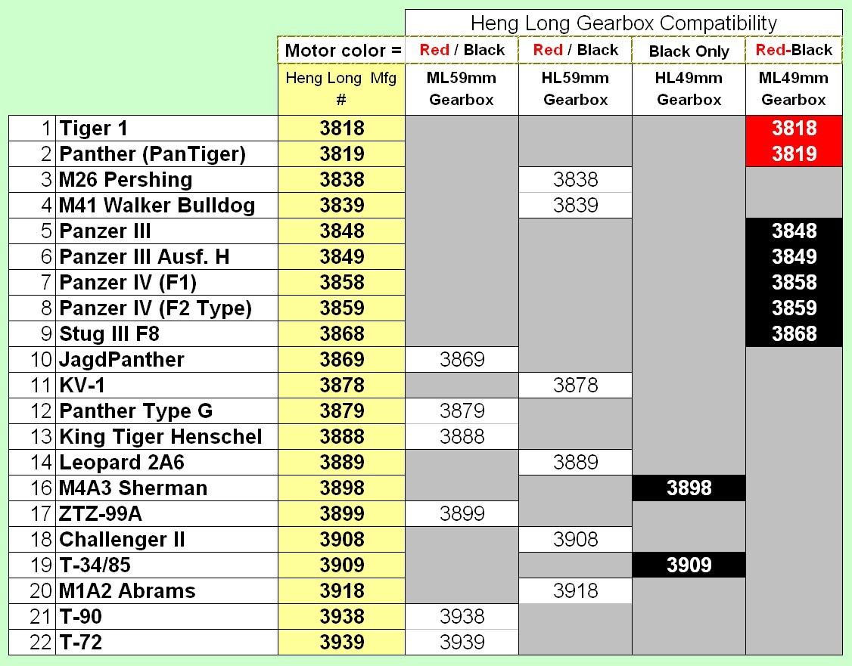Screen dimensions: 852x666
Task: Click the Heng Long Mfg # column header
Action: 341,89
